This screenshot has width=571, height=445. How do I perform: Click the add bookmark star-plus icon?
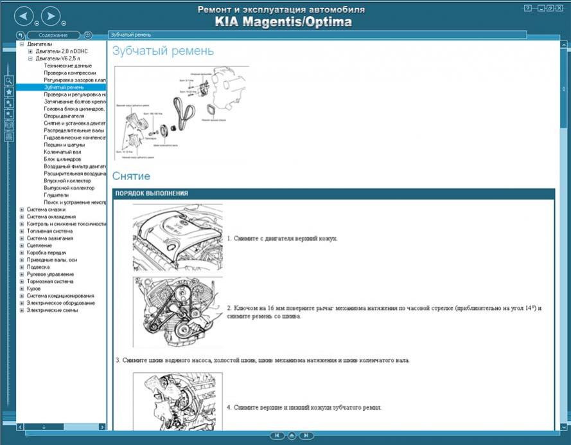[x=9, y=103]
